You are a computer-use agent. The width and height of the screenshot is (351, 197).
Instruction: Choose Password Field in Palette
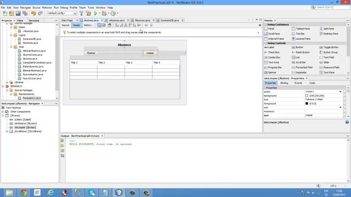330,67
